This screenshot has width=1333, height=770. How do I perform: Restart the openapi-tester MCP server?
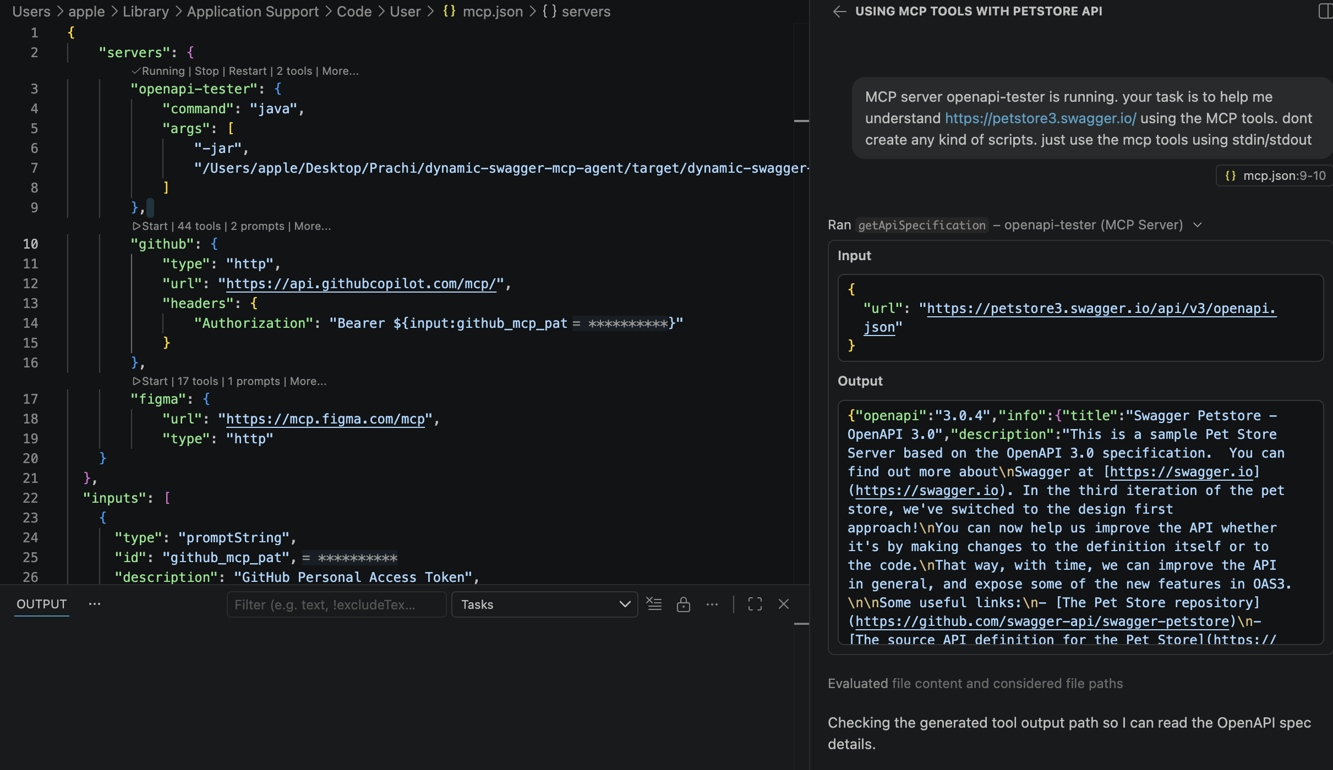point(248,71)
